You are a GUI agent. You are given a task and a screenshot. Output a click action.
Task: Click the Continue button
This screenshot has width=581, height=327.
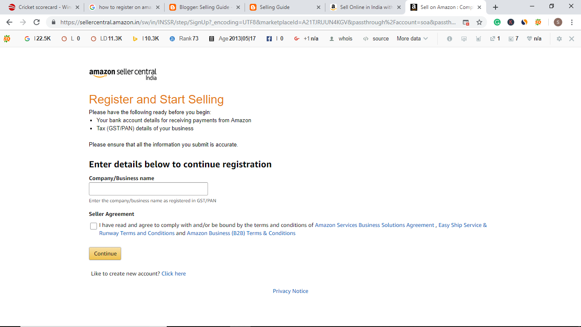coord(105,253)
